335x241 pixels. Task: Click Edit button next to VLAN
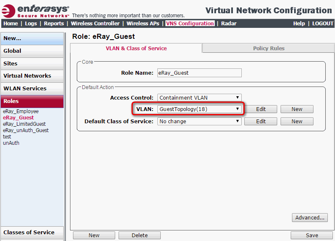(x=261, y=109)
